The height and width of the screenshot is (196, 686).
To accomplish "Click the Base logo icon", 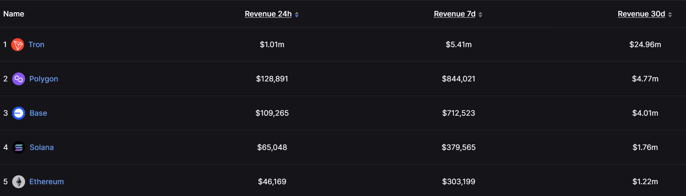I will [x=19, y=113].
